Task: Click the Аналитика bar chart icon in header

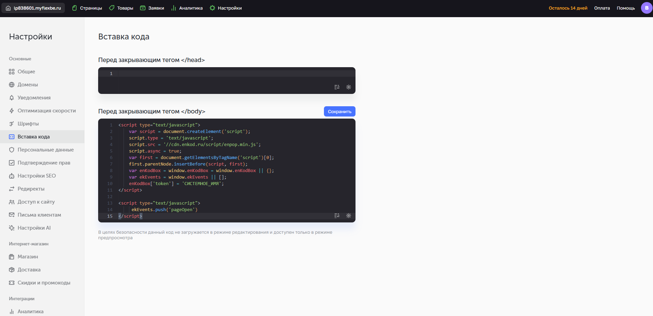Action: [174, 8]
